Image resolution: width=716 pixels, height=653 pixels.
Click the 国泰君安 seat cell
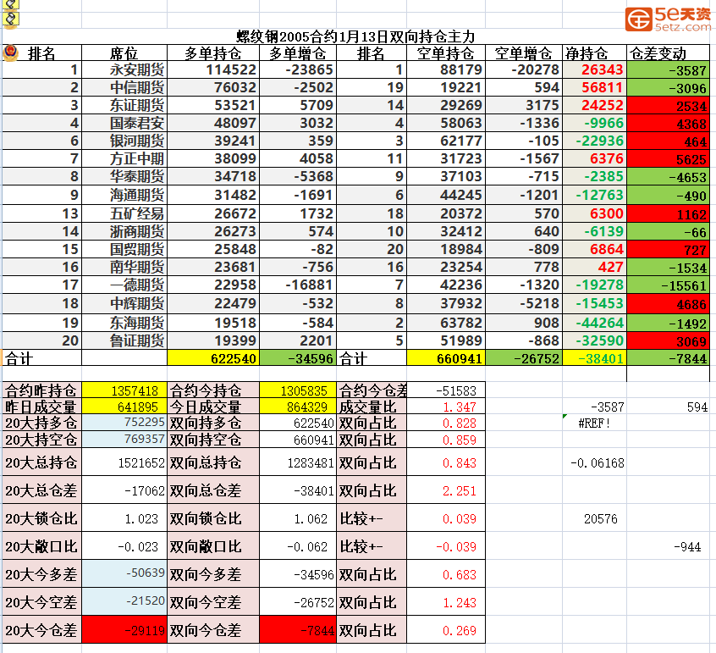(x=124, y=123)
